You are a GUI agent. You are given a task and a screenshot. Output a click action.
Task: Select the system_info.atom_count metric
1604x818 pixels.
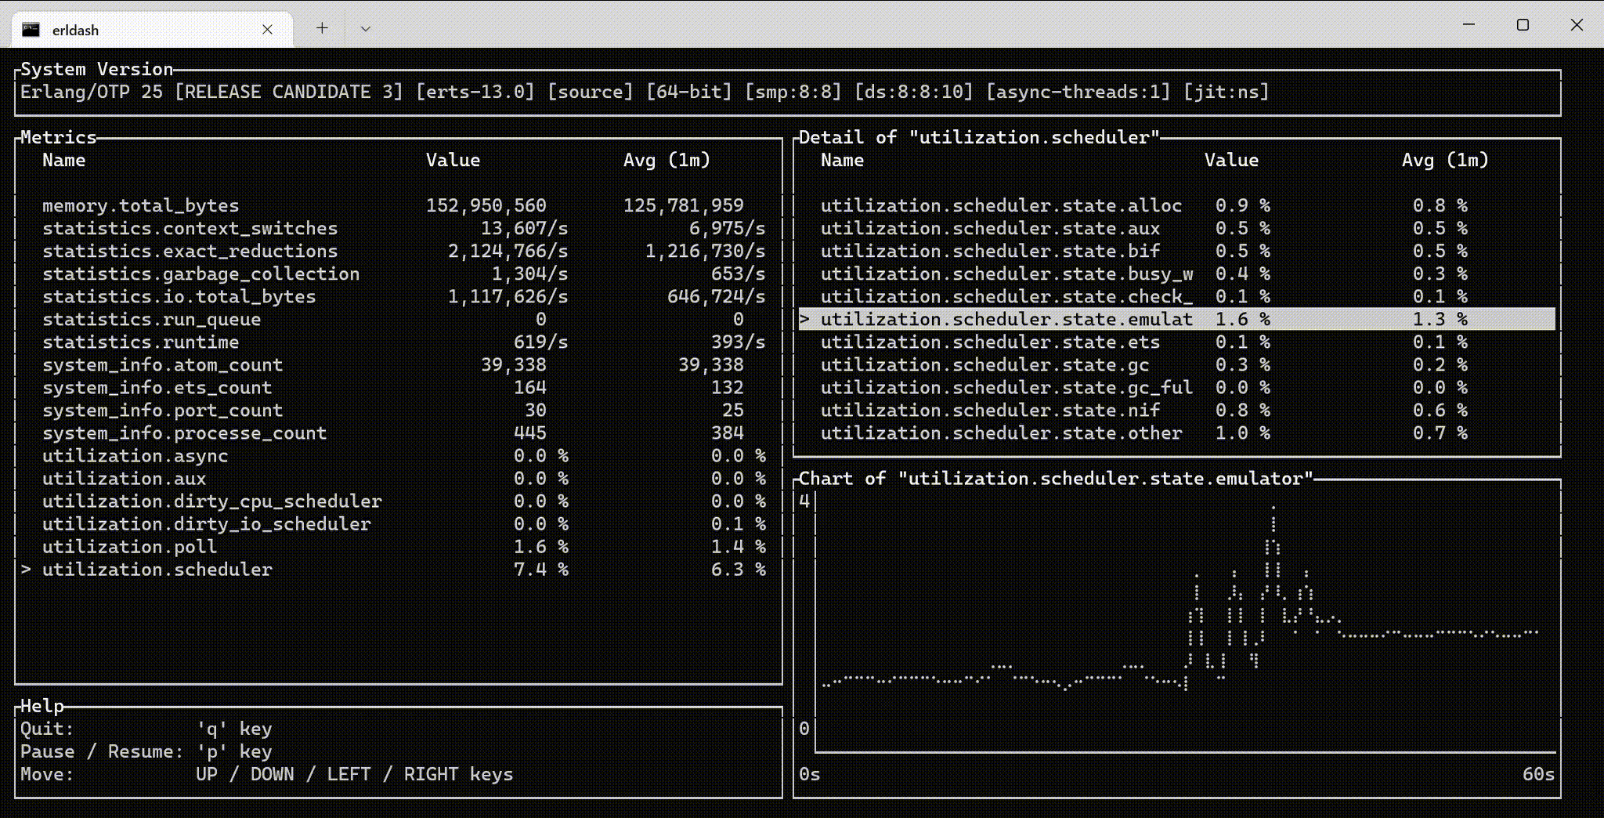[x=162, y=364]
